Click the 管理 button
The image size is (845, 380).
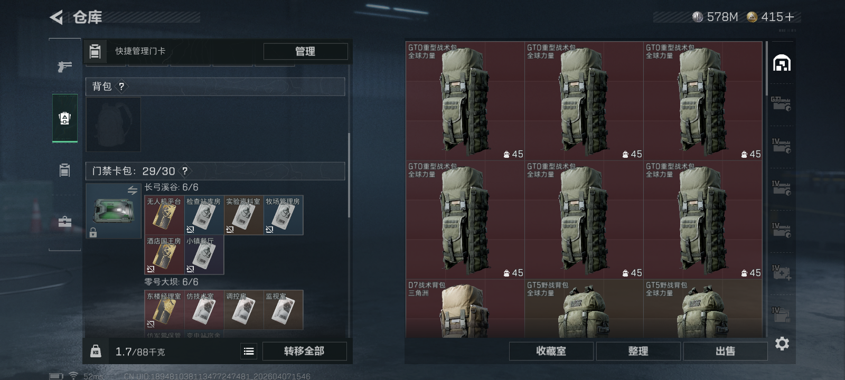305,51
